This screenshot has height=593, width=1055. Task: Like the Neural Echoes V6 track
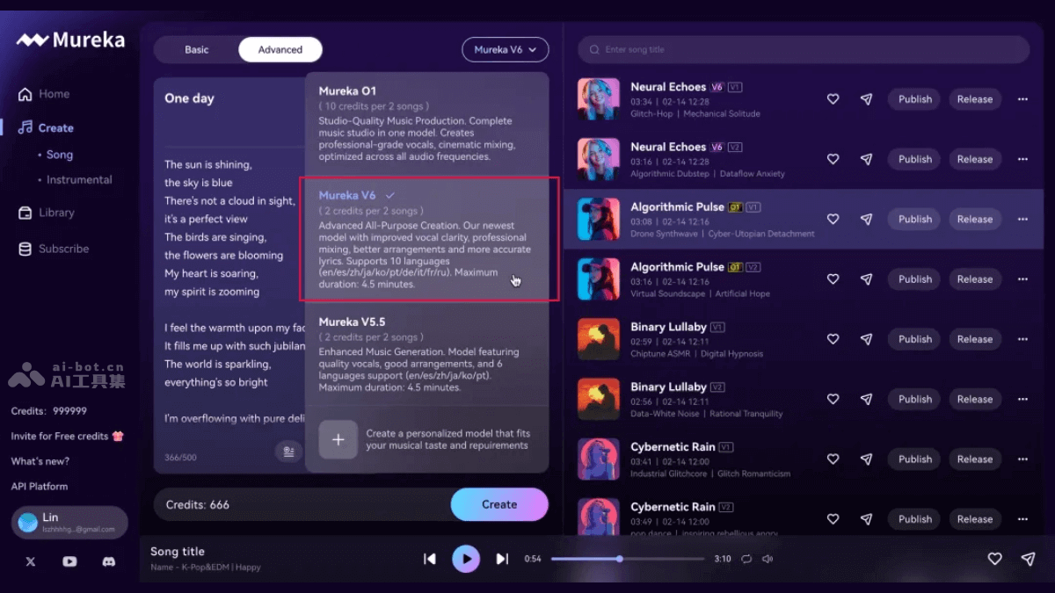(833, 98)
